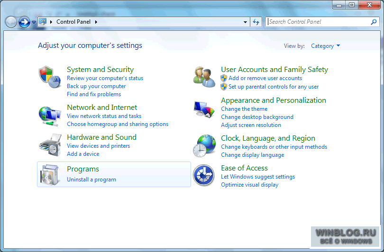Go back with the Back arrow button

point(11,22)
